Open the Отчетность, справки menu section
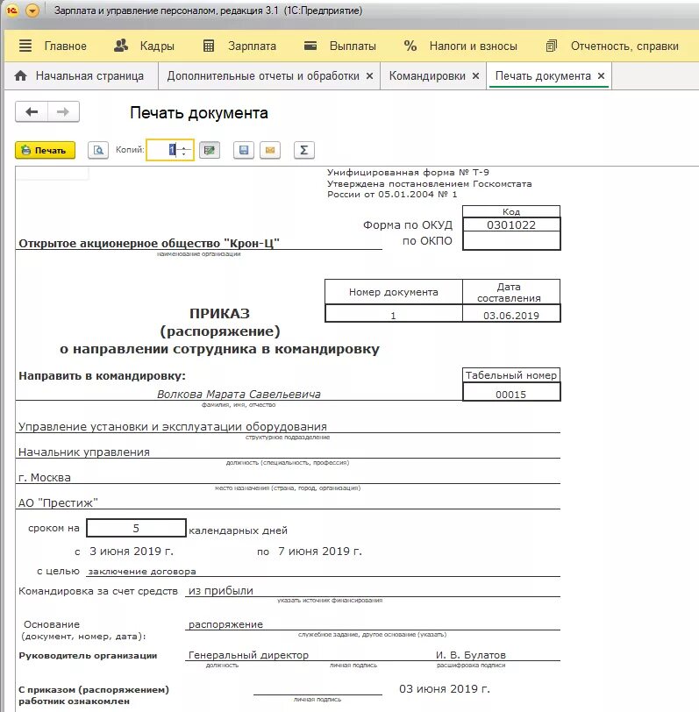This screenshot has width=699, height=712. click(x=625, y=46)
